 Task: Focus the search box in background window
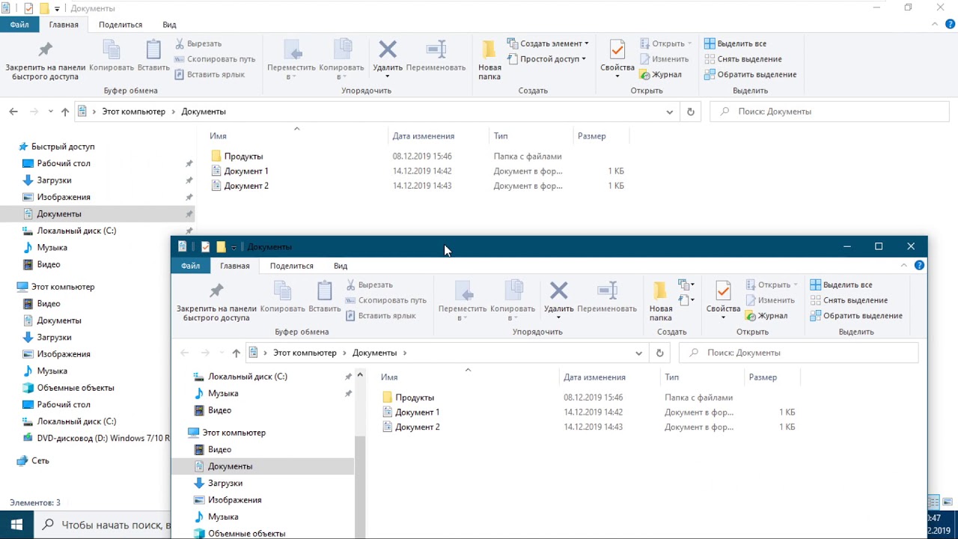829,112
